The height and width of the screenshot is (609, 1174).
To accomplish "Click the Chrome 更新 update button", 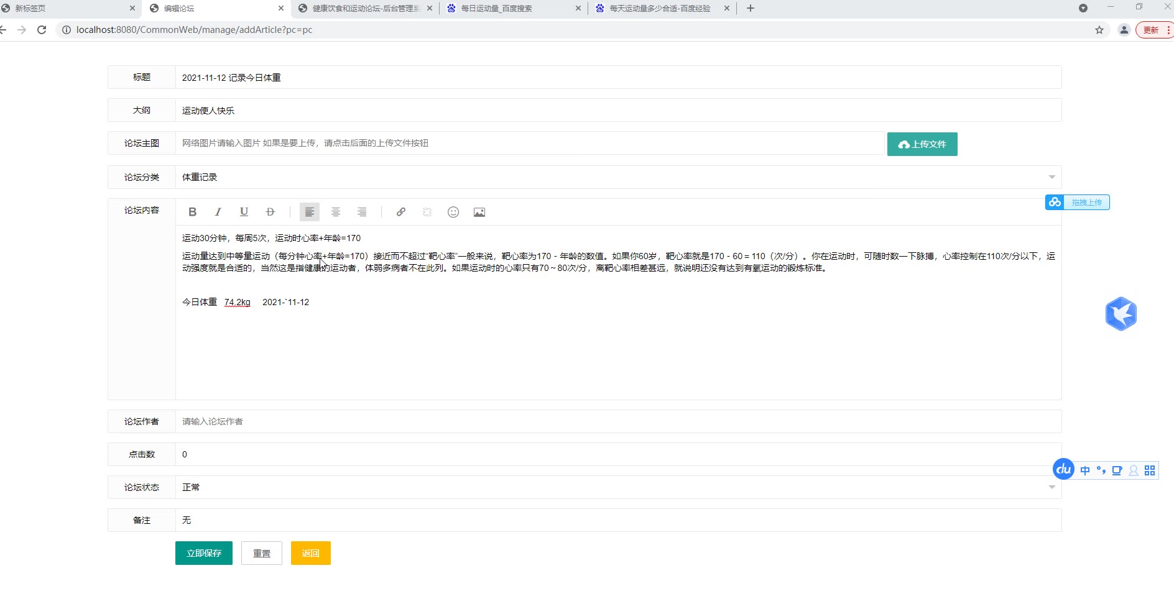I will click(x=1155, y=30).
